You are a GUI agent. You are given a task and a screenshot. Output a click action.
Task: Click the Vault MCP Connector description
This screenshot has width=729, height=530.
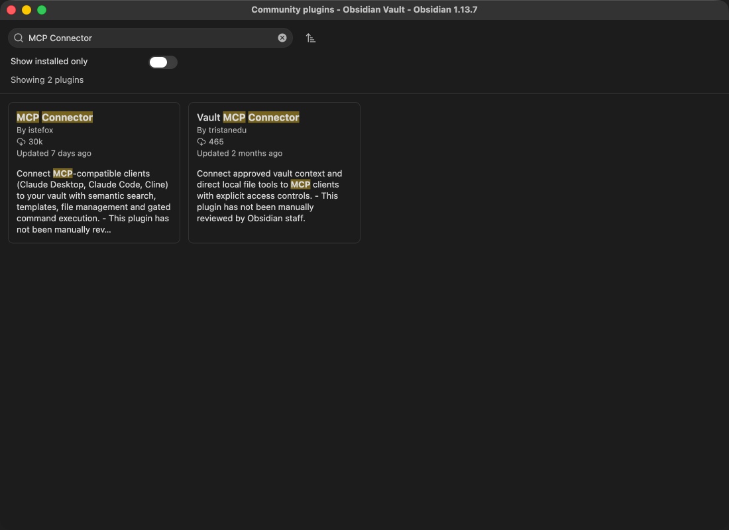[270, 195]
